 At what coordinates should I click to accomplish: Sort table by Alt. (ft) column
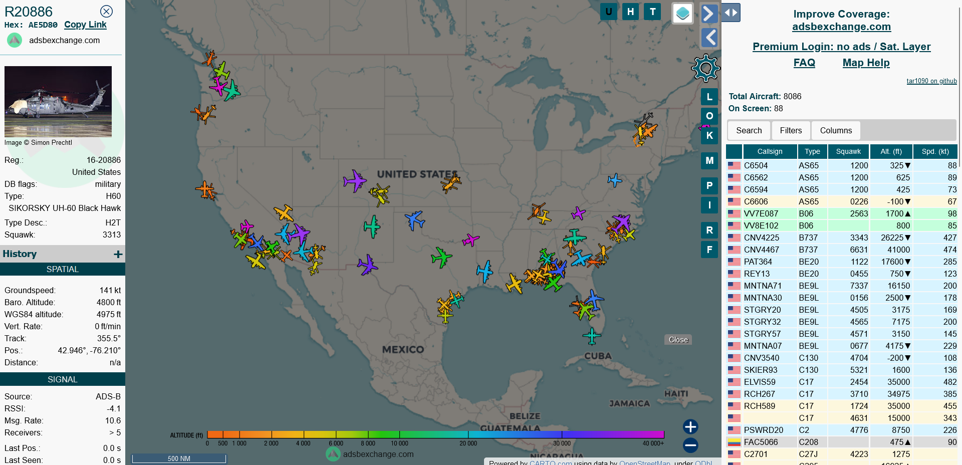[x=891, y=151]
